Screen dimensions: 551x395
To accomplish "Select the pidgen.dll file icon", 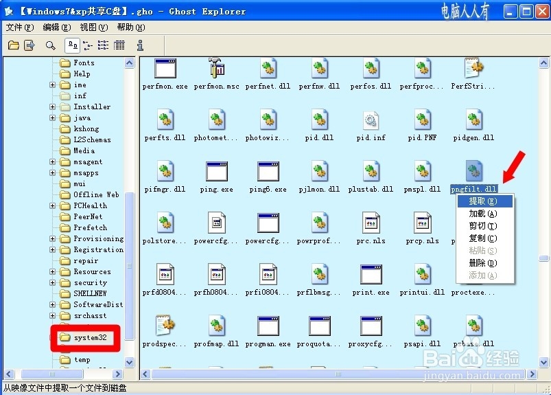I will tap(473, 120).
